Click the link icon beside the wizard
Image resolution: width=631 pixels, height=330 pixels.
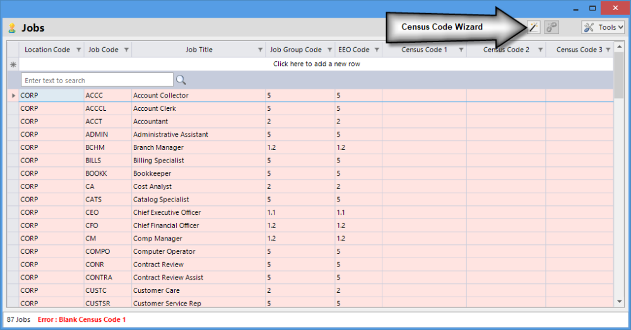(551, 27)
